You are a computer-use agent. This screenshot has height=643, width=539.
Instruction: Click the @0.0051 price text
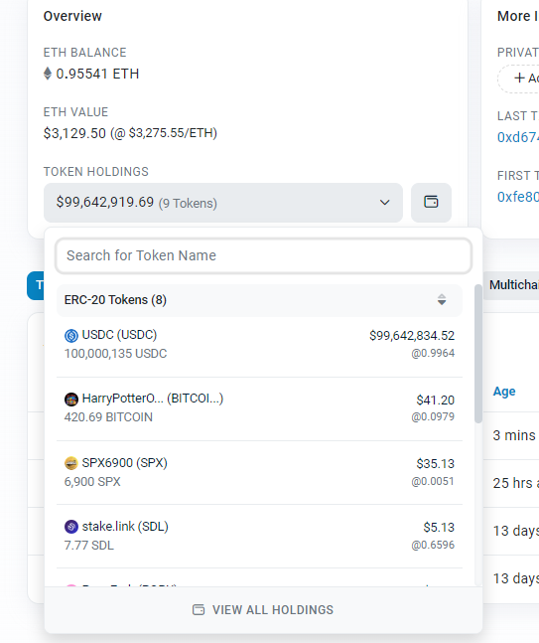click(x=433, y=481)
